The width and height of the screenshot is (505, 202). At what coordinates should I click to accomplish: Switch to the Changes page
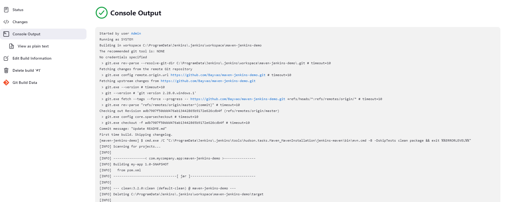(20, 22)
